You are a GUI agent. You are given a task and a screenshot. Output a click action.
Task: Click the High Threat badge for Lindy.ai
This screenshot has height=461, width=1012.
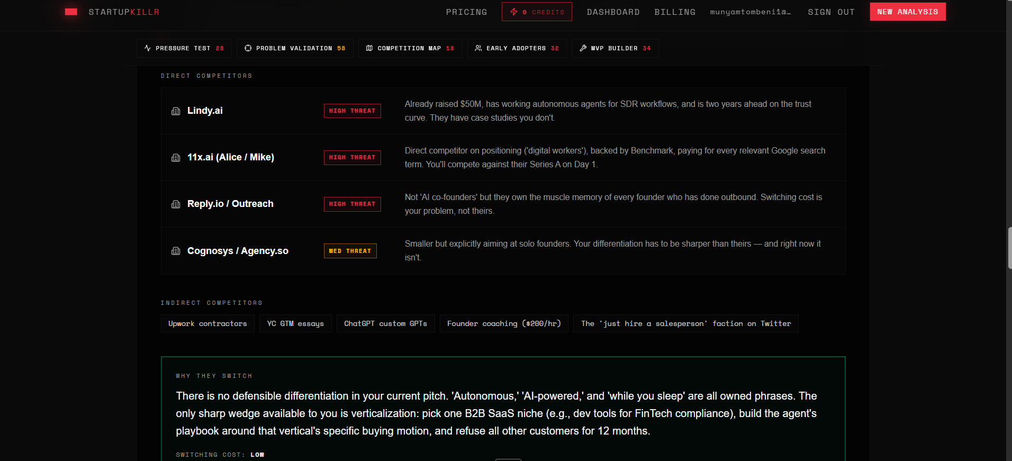click(352, 111)
